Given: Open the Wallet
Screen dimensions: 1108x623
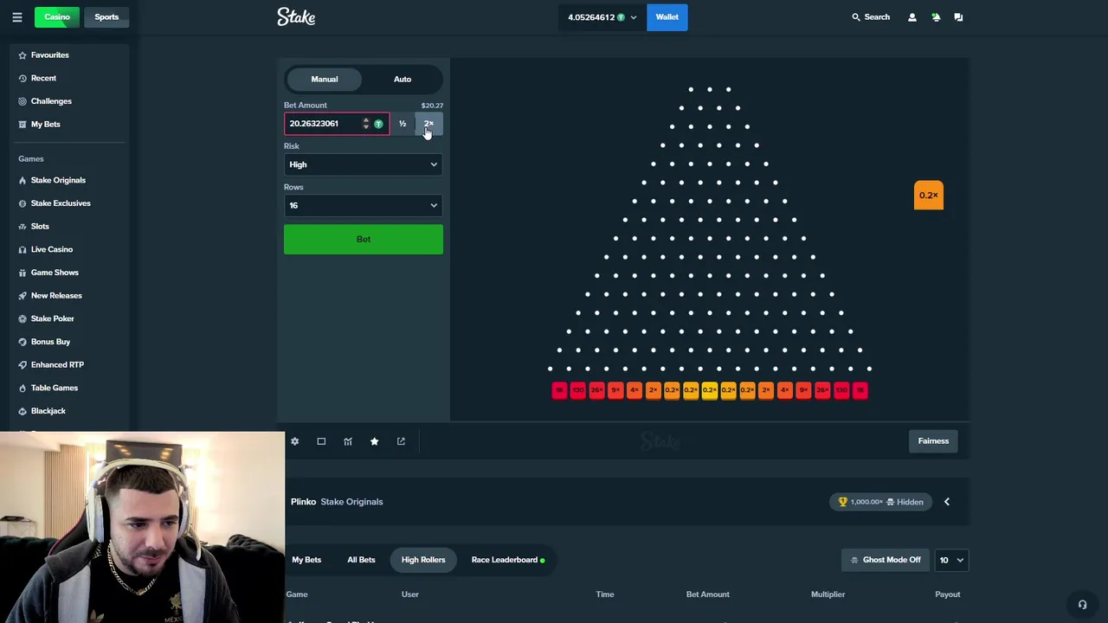Looking at the screenshot, I should coord(667,17).
